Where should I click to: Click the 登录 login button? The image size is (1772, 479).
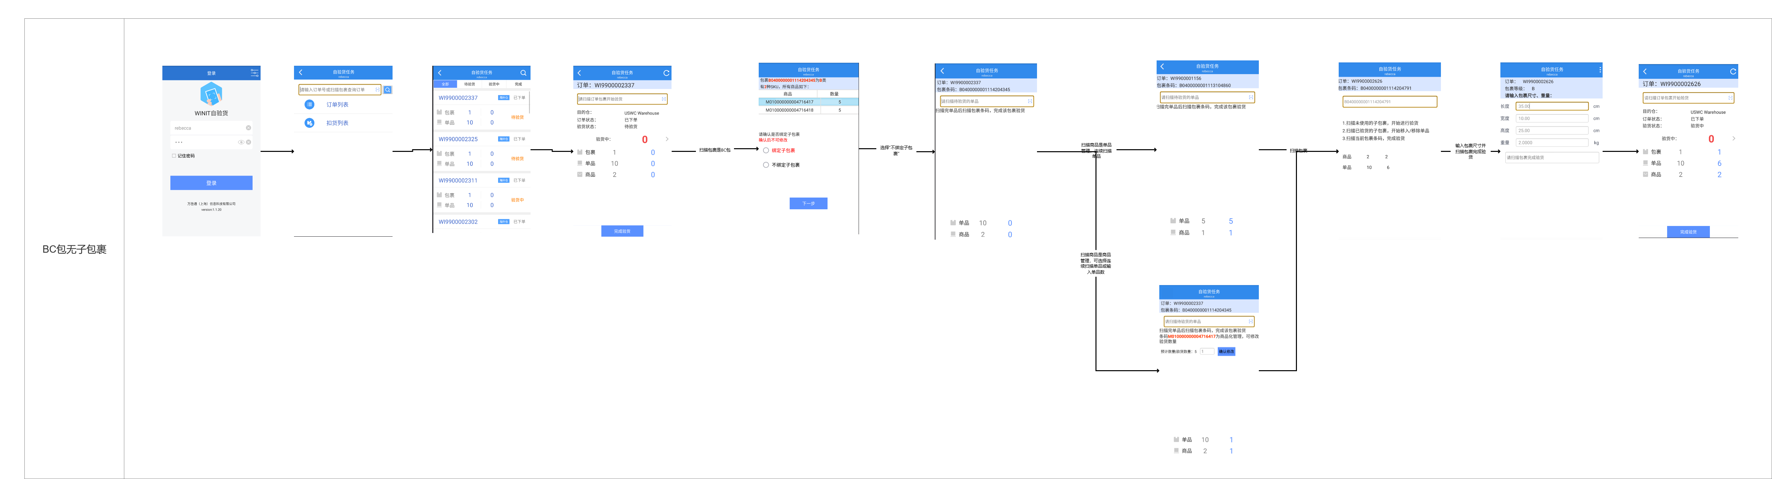(x=211, y=183)
